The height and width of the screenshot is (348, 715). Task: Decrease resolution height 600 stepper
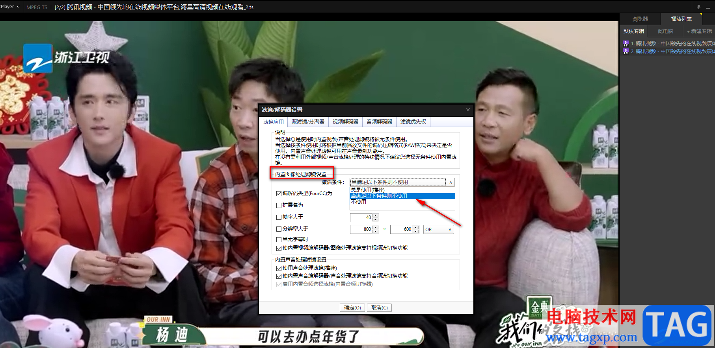click(x=416, y=231)
